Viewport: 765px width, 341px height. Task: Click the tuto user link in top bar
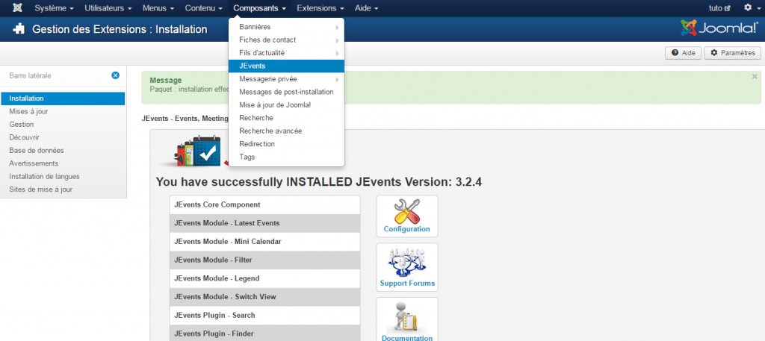tap(719, 8)
